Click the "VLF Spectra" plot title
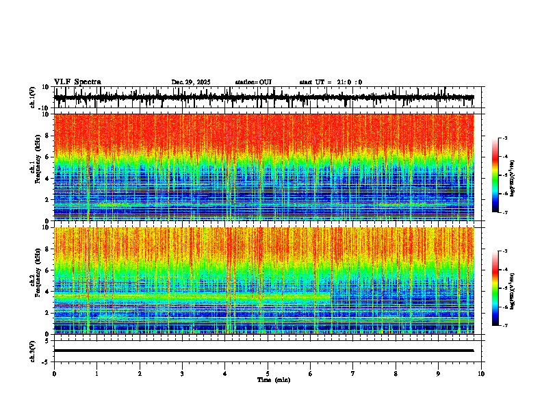The width and height of the screenshot is (542, 419). click(77, 82)
